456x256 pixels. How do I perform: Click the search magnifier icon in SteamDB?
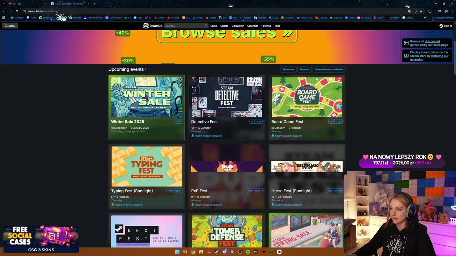[x=206, y=26]
